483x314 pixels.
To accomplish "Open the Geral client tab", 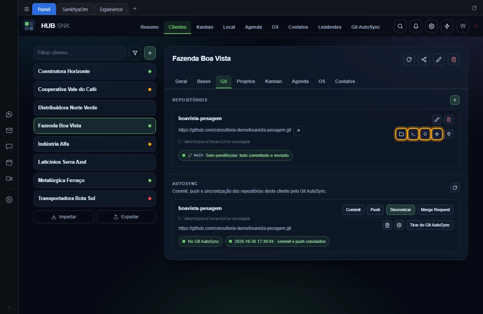I will [x=181, y=81].
